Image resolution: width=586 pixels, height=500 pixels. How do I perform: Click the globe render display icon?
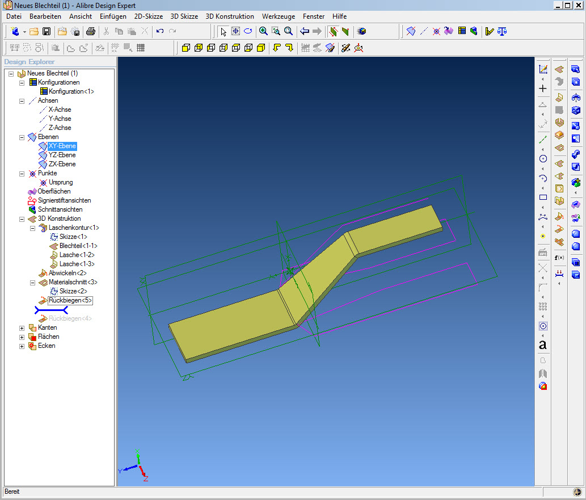point(361,31)
